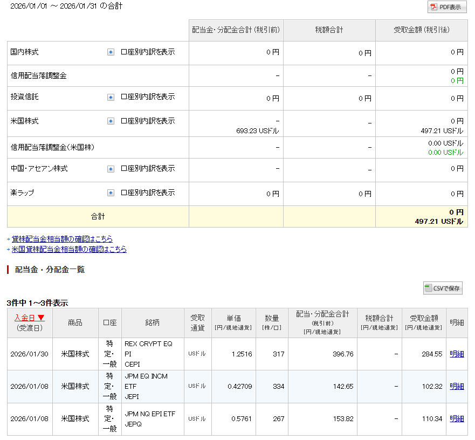Click 口座別内訳を表示 text for 楽ラップ
The height and width of the screenshot is (440, 475).
(148, 192)
